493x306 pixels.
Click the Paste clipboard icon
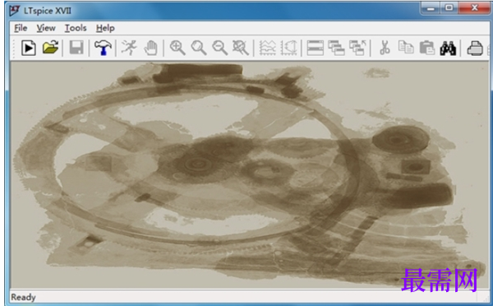click(427, 48)
